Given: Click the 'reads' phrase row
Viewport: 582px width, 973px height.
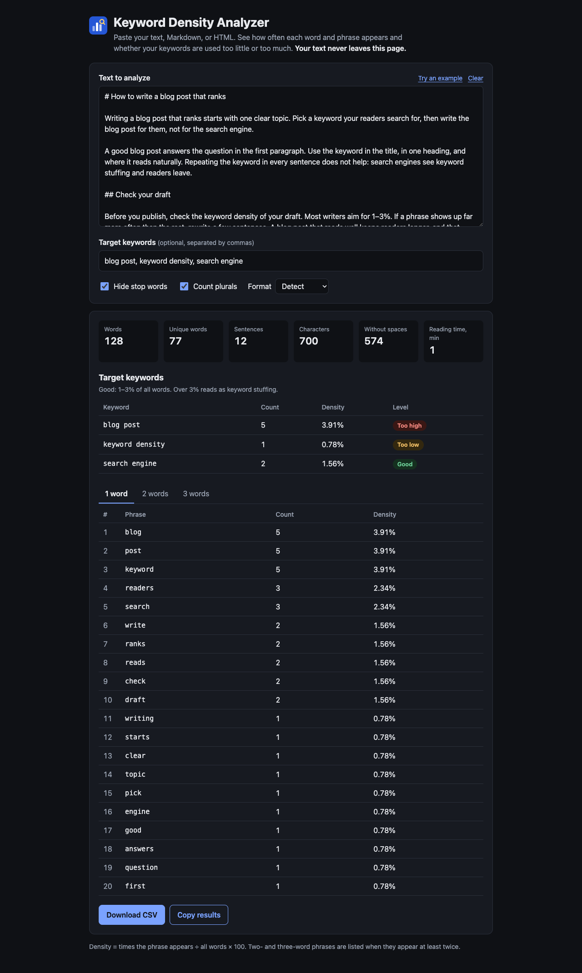Looking at the screenshot, I should point(291,663).
